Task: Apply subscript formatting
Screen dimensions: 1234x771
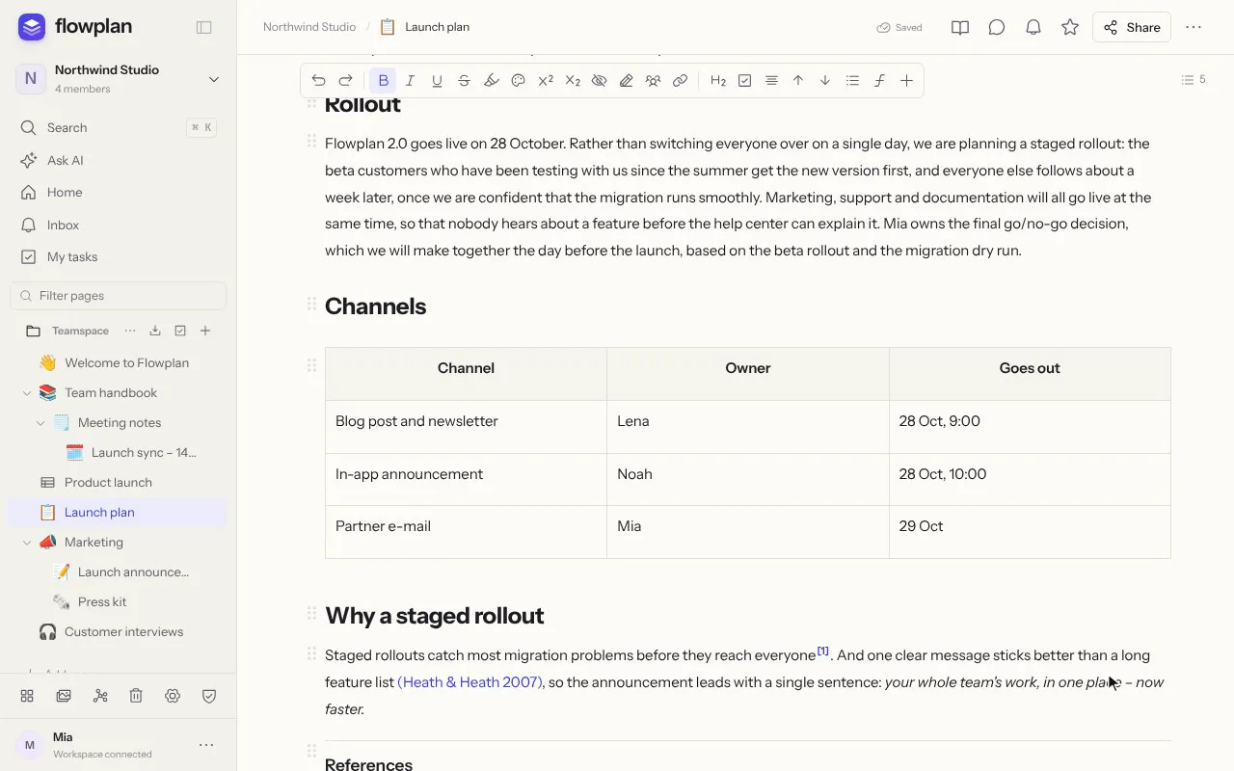Action: pos(572,81)
